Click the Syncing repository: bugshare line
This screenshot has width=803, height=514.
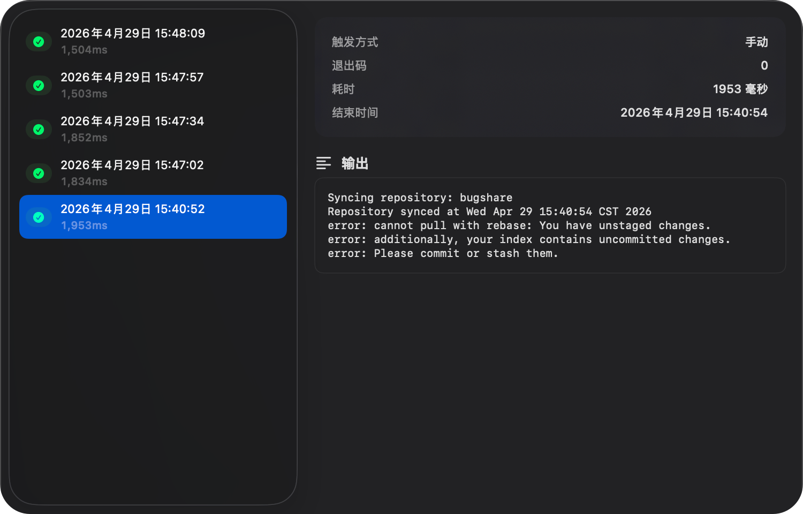[x=420, y=198]
